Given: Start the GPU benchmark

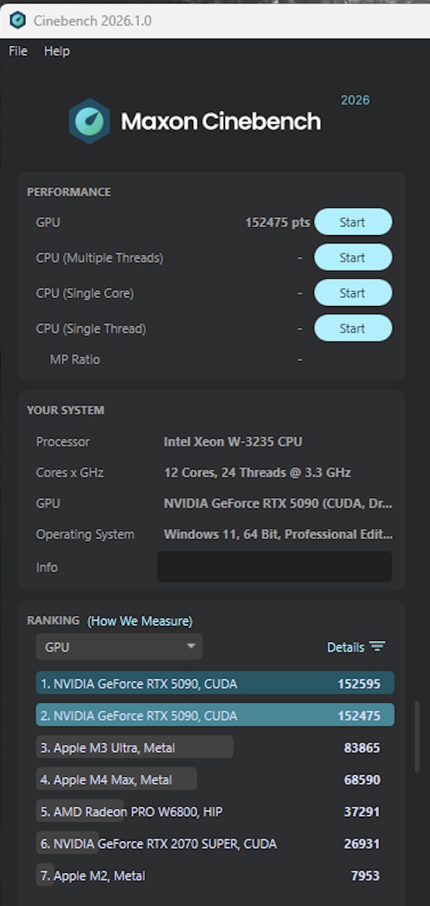Looking at the screenshot, I should [x=353, y=223].
